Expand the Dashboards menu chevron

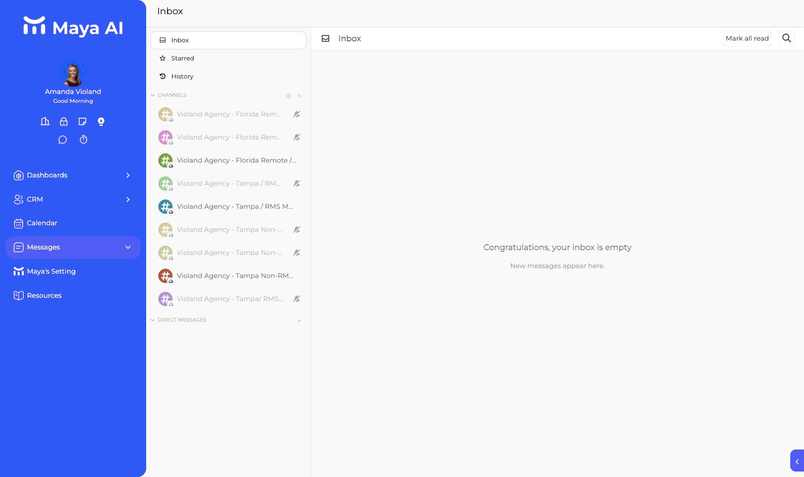(128, 175)
